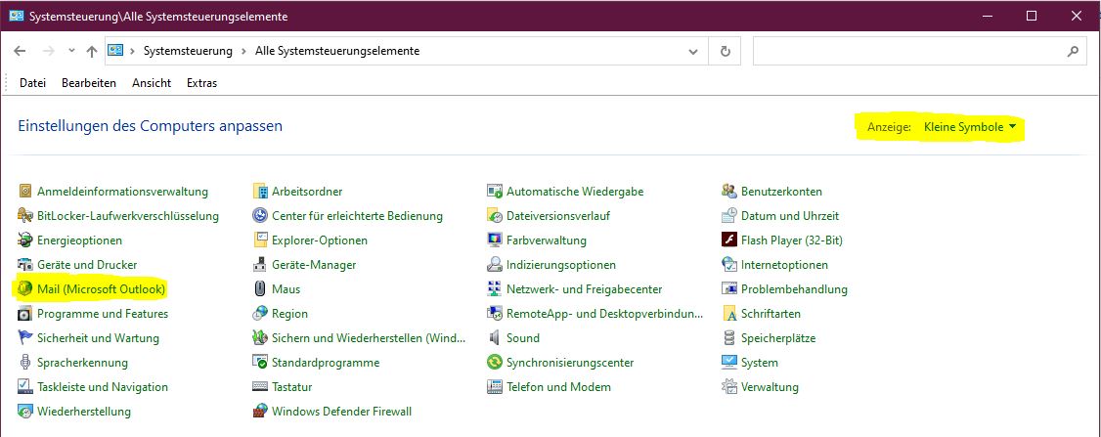Open the Netzwerk- und Freigabecenter link
Image resolution: width=1101 pixels, height=437 pixels.
(584, 289)
